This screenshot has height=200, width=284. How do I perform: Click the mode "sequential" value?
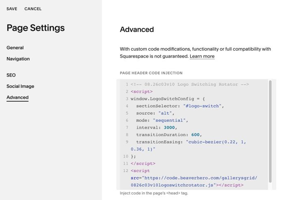(x=169, y=121)
